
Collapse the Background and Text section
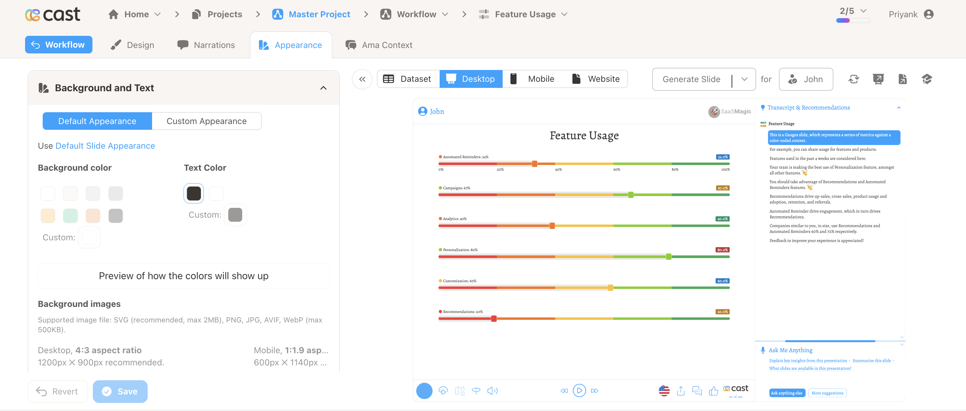pyautogui.click(x=323, y=88)
